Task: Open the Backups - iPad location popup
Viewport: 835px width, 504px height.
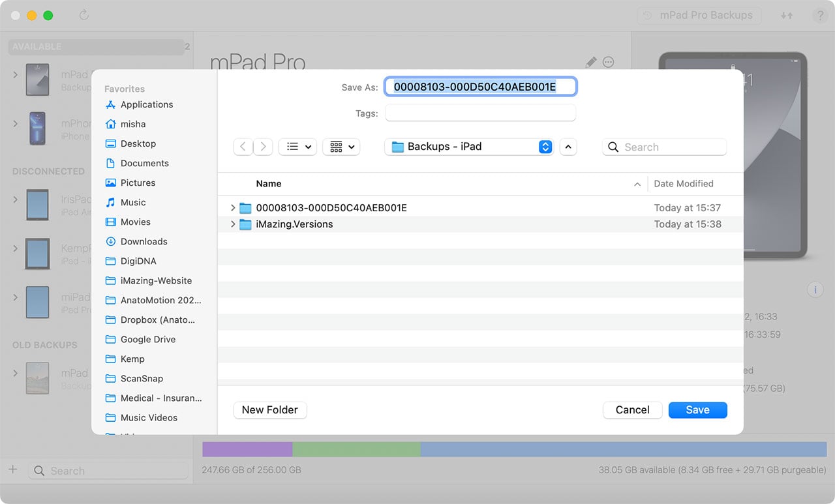Action: [469, 147]
